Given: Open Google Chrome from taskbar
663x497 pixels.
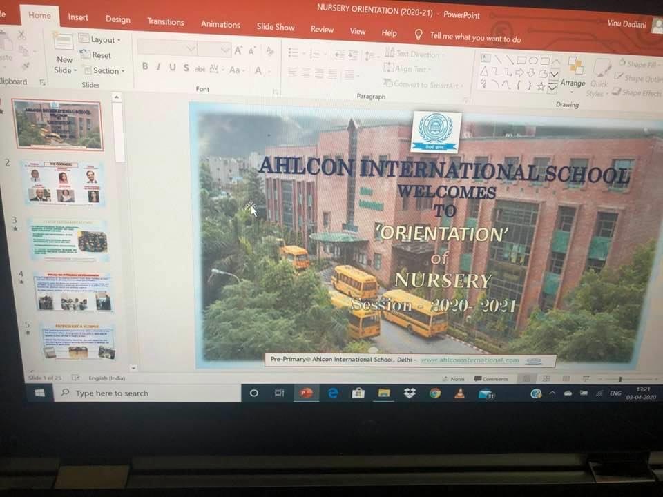Looking at the screenshot, I should [434, 393].
